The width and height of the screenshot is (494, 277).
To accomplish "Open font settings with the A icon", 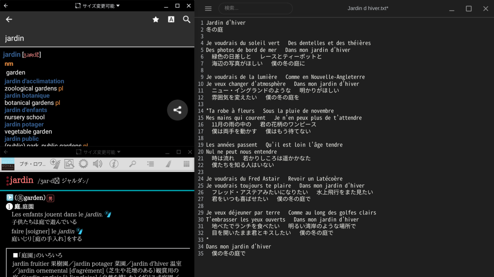I will pos(171,19).
